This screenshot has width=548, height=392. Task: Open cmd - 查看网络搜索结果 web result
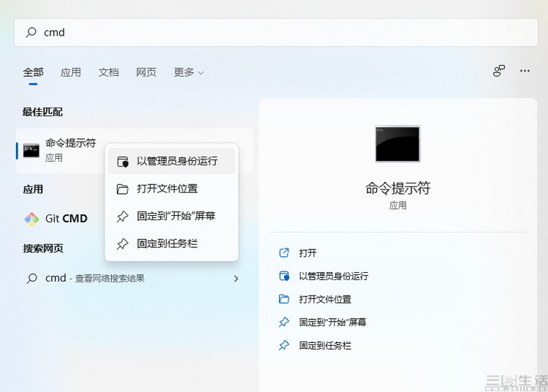coord(133,279)
